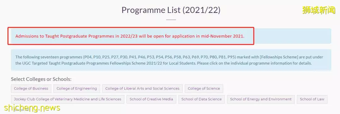Viewport: 340px width, 114px height.
Task: Click the Programme List (2021/22) heading
Action: pyautogui.click(x=171, y=10)
